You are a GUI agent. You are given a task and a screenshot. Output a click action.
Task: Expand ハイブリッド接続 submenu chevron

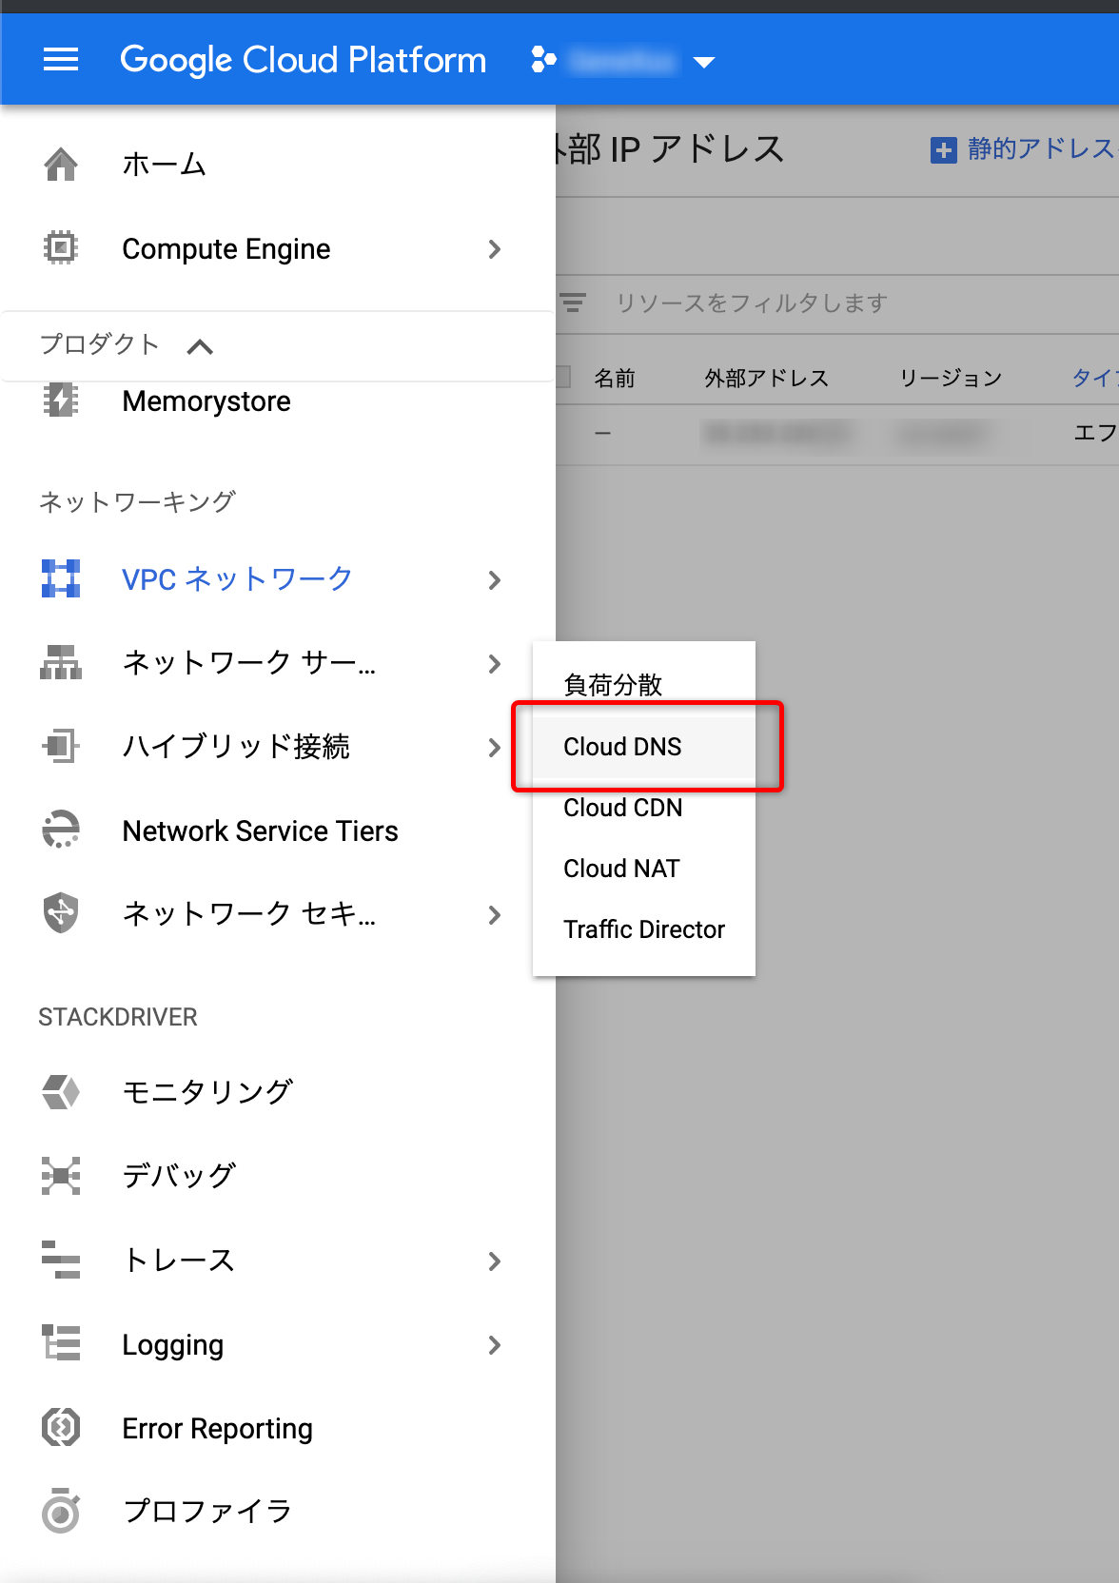coord(494,748)
